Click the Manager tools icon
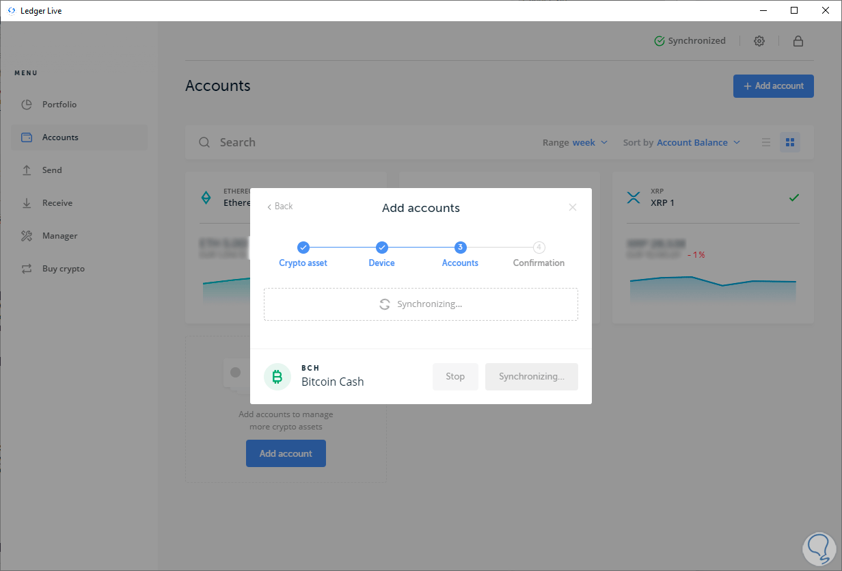This screenshot has height=571, width=842. tap(27, 236)
